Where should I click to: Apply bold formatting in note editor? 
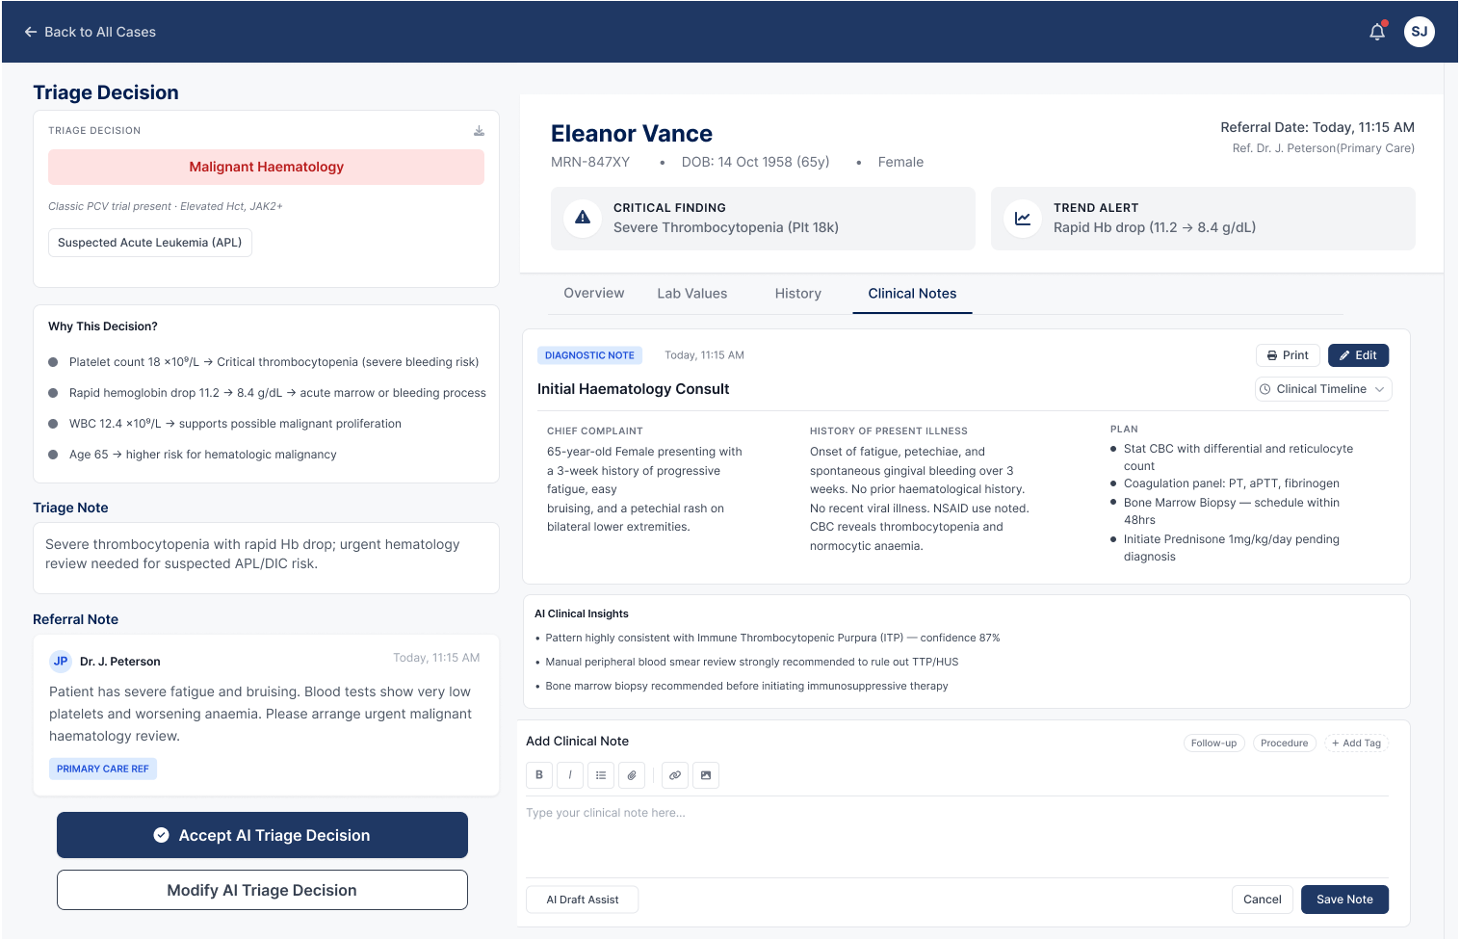539,775
